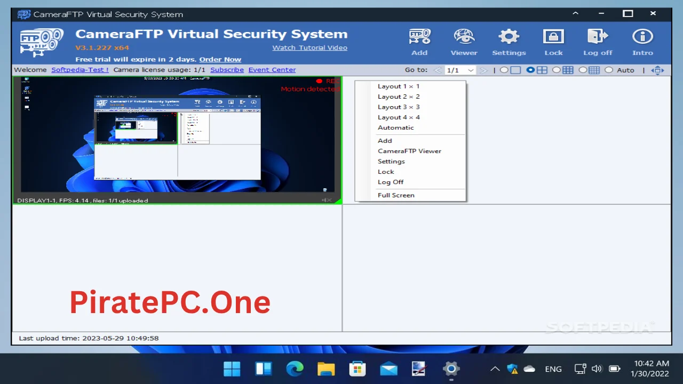
Task: Open Microsoft Edge from the taskbar
Action: click(295, 369)
